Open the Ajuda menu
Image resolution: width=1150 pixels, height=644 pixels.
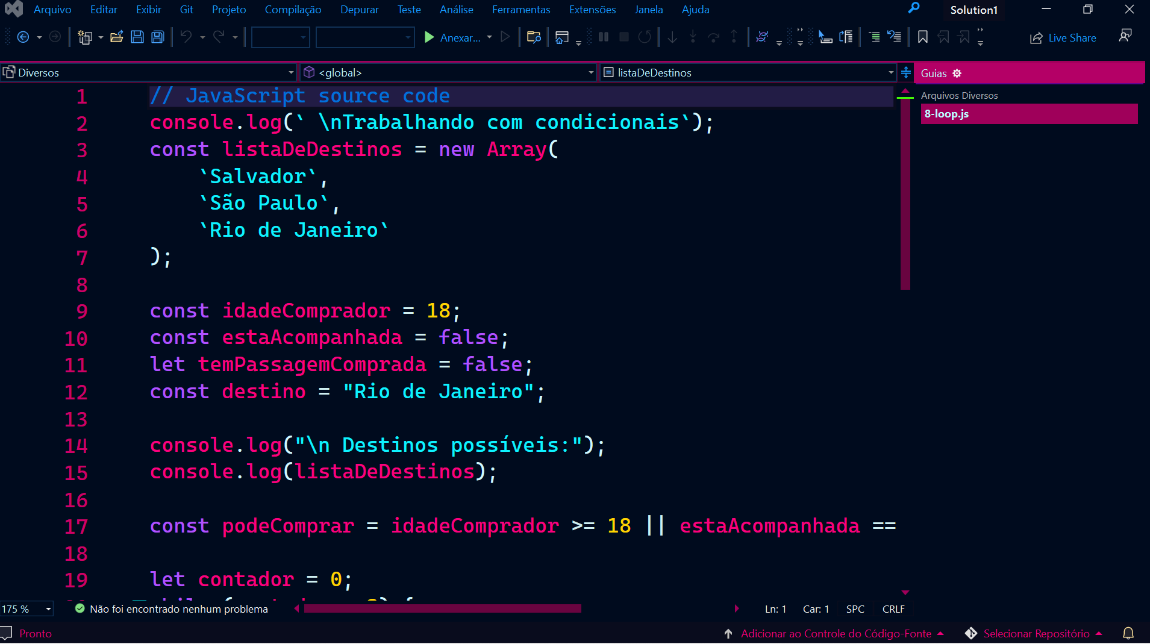coord(695,10)
